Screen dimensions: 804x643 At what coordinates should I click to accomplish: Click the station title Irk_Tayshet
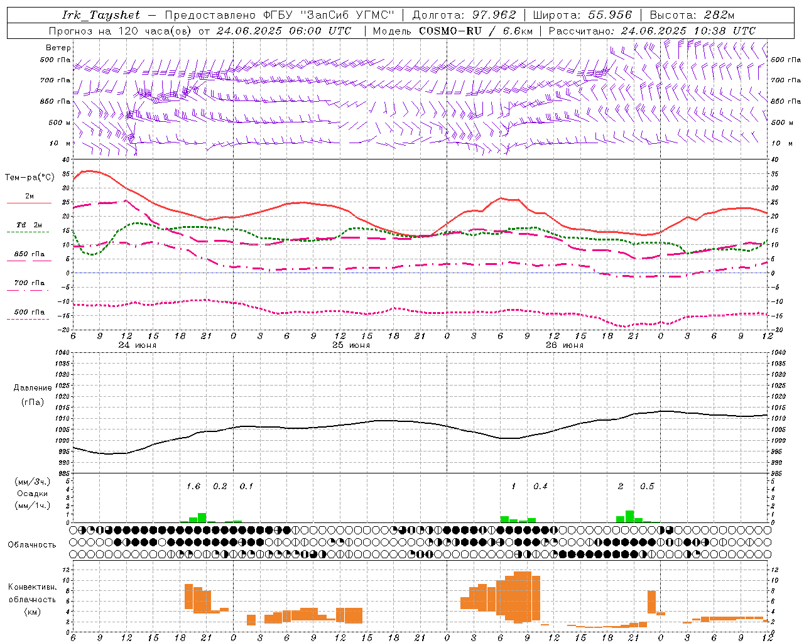pos(101,15)
